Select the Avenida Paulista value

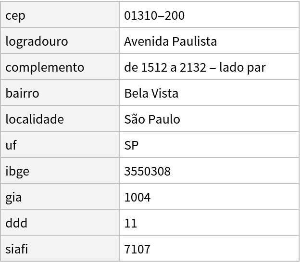tap(171, 41)
